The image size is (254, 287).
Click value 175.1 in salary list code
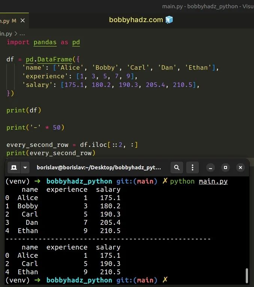tap(74, 85)
